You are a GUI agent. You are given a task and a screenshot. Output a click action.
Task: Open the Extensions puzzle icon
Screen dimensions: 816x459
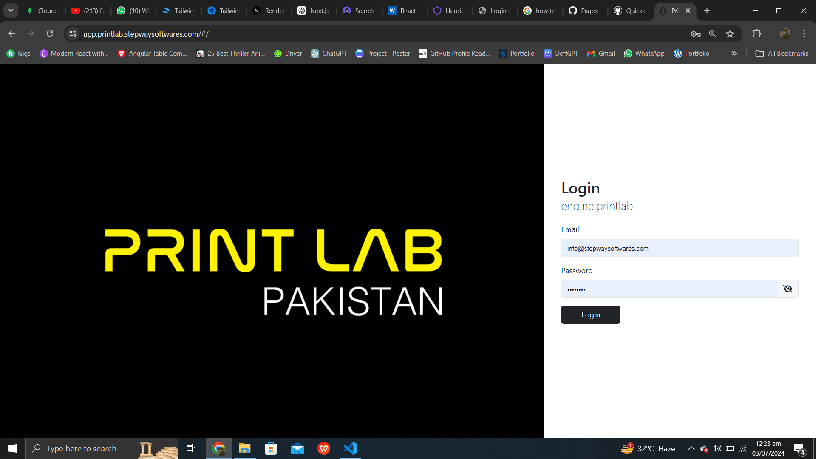coord(756,34)
